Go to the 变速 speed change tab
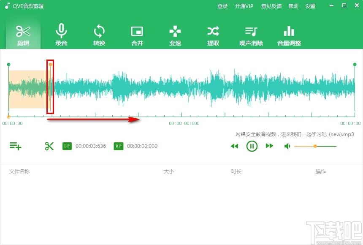This screenshot has width=363, height=245. [x=175, y=36]
